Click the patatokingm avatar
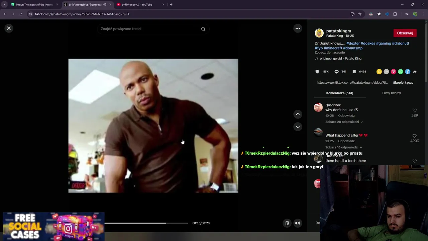Image resolution: width=428 pixels, height=241 pixels. [319, 33]
